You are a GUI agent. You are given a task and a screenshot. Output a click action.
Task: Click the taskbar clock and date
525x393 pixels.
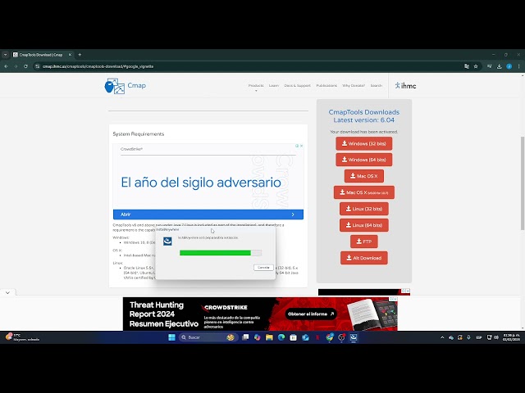[x=512, y=337]
